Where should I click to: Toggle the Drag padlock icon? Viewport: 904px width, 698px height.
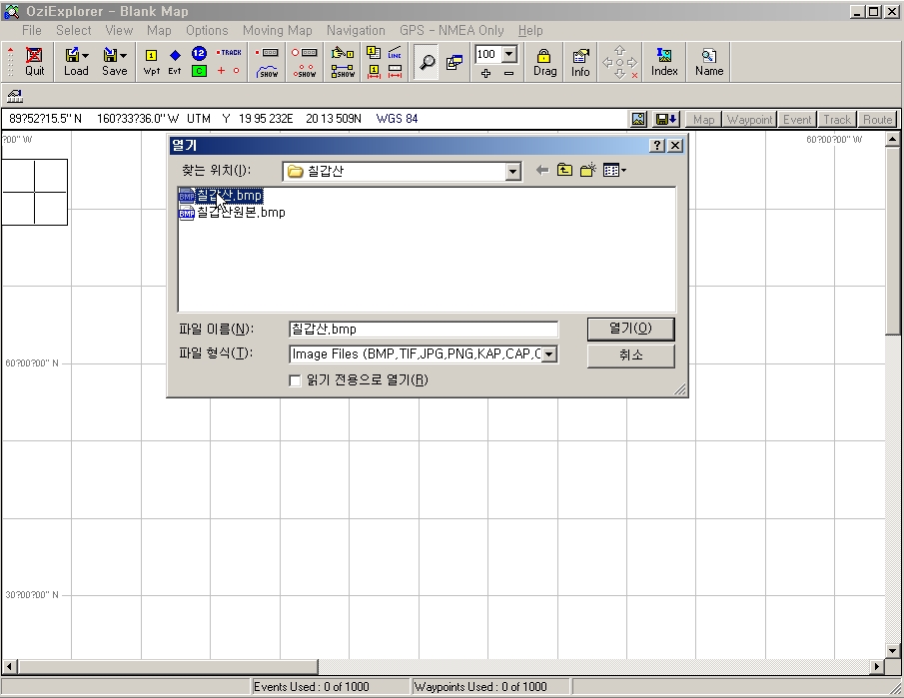point(544,62)
